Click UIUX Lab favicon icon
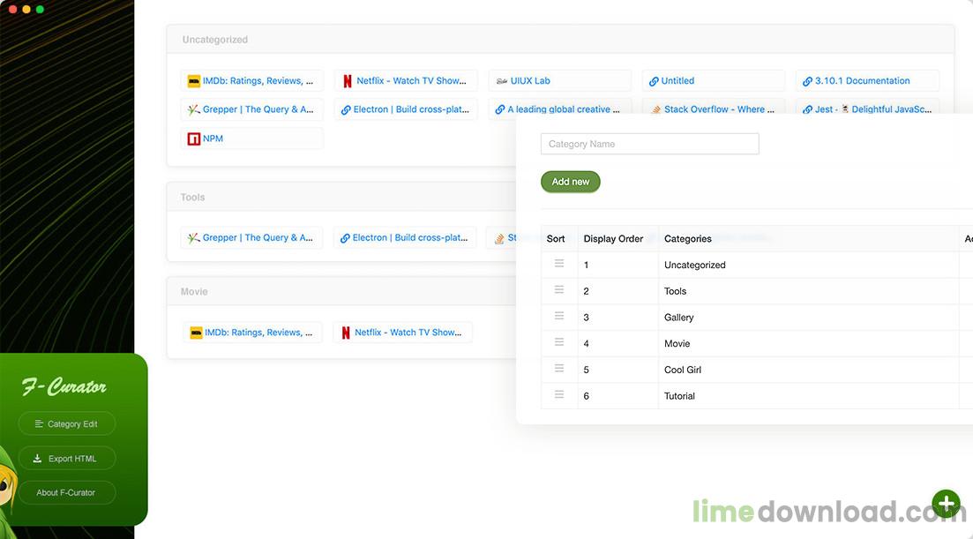This screenshot has height=539, width=973. 501,81
